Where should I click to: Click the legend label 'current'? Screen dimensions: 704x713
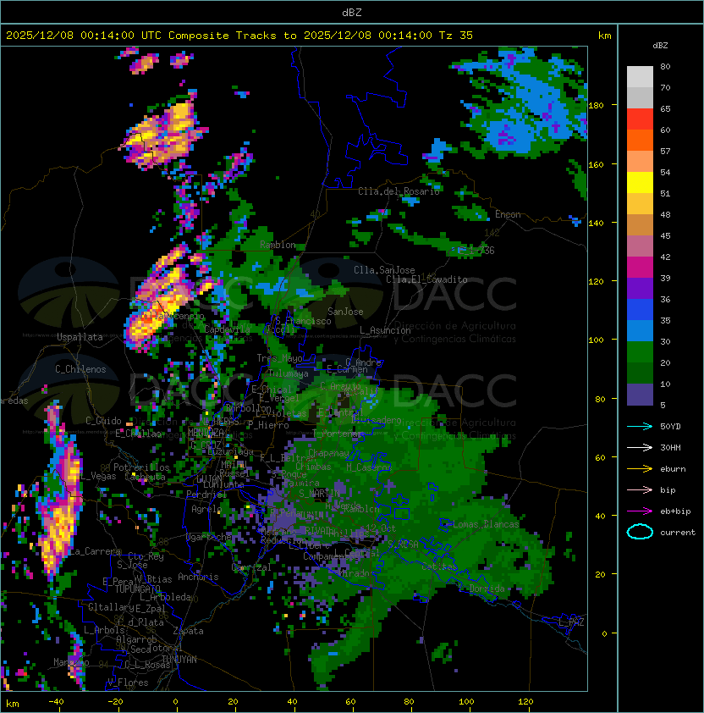[x=678, y=533]
